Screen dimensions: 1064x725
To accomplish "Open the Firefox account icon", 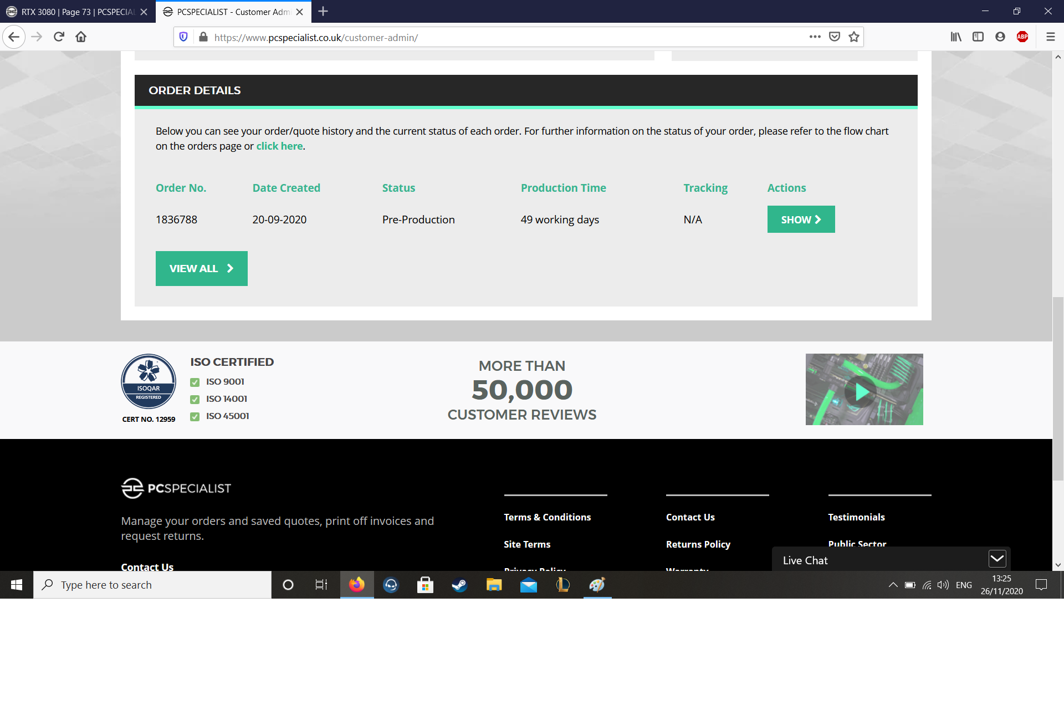I will point(1000,37).
